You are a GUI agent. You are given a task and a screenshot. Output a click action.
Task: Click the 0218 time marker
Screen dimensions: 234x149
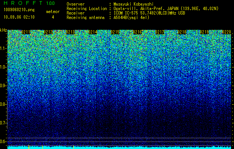click(x=182, y=32)
